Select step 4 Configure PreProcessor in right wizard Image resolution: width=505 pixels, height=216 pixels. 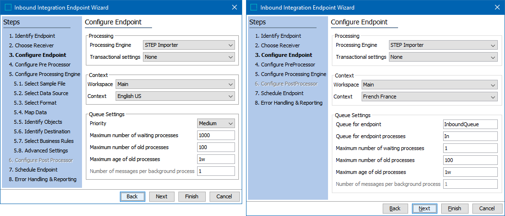285,65
